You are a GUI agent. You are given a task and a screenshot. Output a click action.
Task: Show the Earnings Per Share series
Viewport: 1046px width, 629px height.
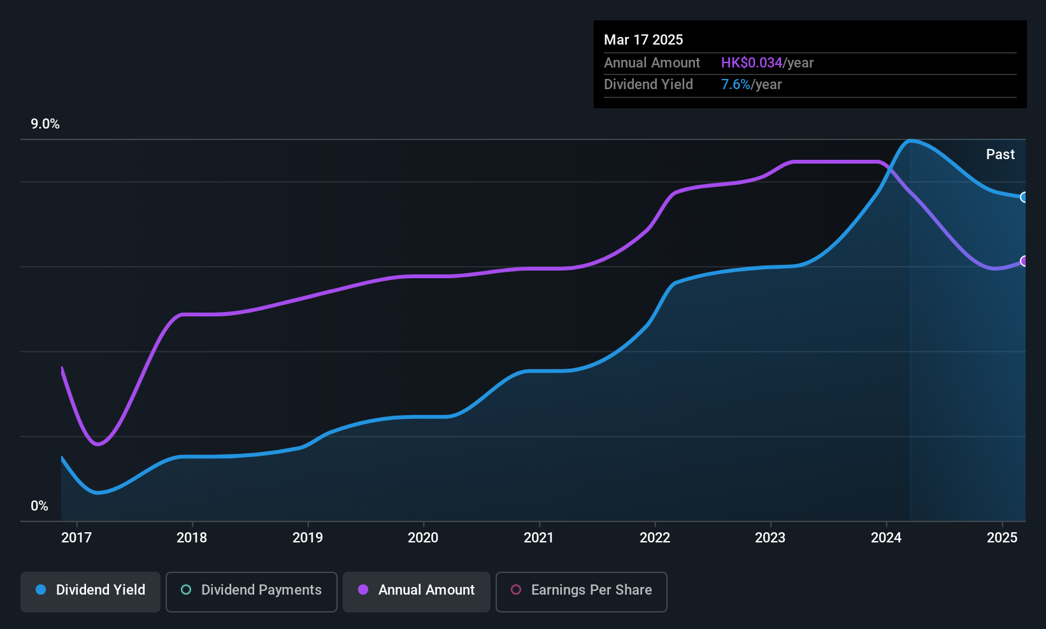(581, 591)
